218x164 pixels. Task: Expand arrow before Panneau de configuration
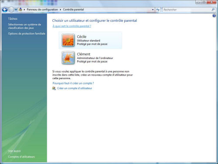24,10
